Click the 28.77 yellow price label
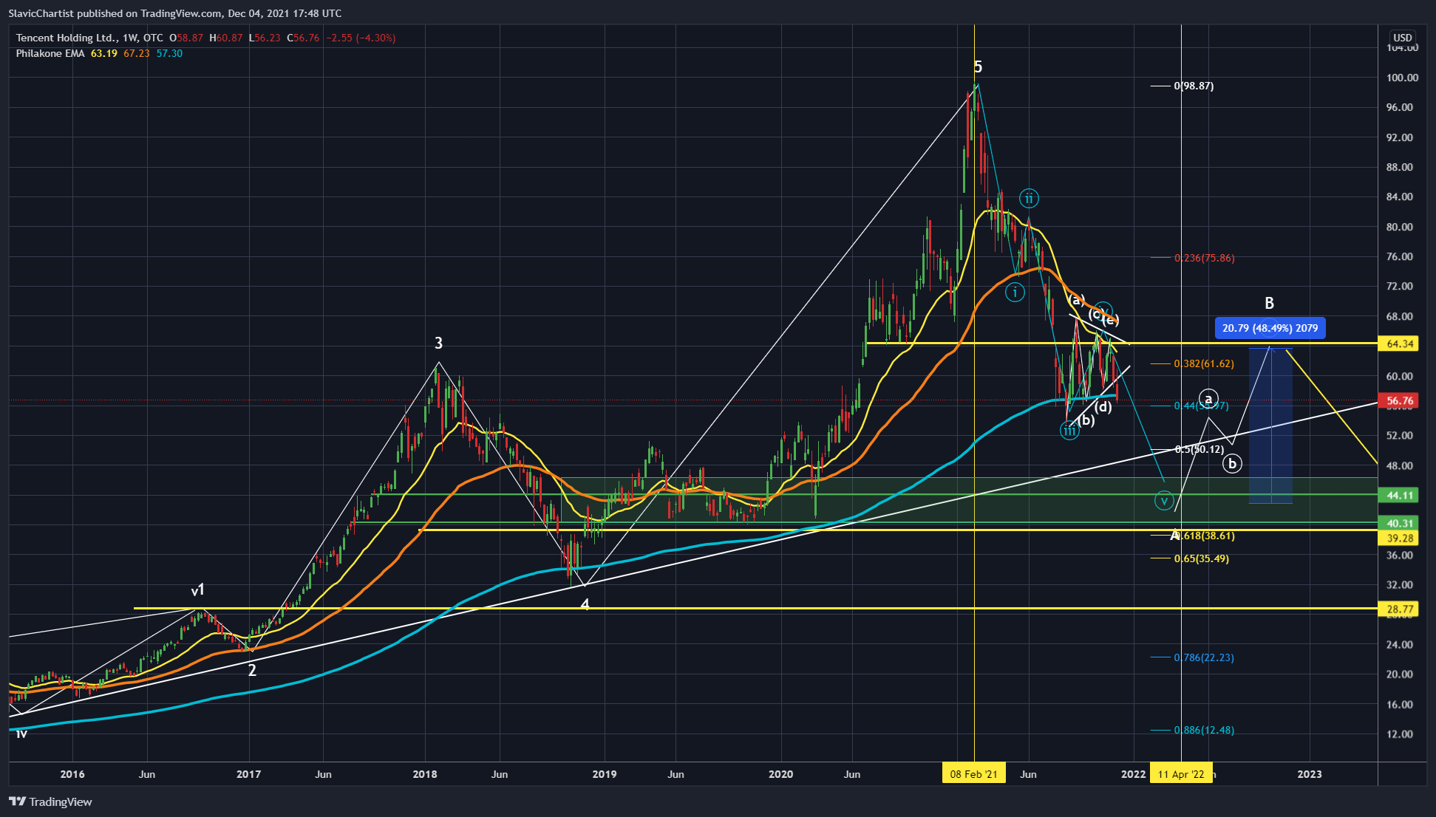Image resolution: width=1436 pixels, height=817 pixels. tap(1400, 609)
